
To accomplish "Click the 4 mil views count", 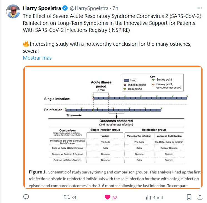I will coord(158,197).
